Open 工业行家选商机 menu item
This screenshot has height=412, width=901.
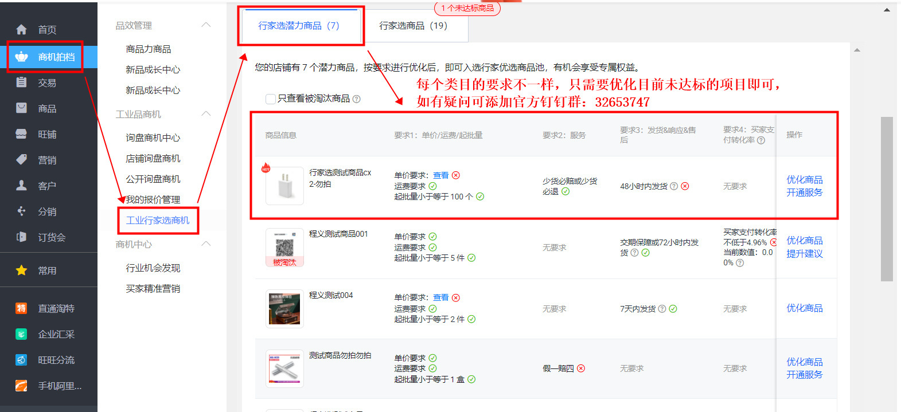[158, 220]
